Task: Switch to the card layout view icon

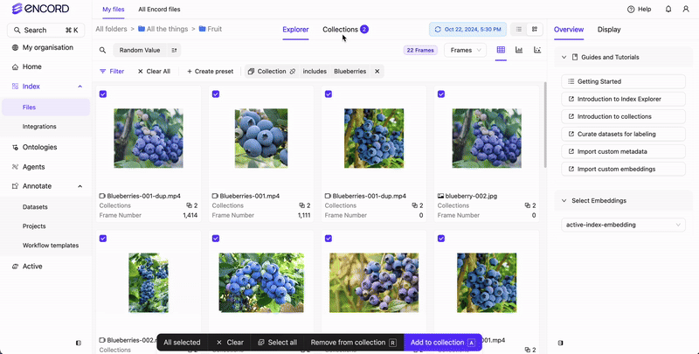Action: [535, 30]
